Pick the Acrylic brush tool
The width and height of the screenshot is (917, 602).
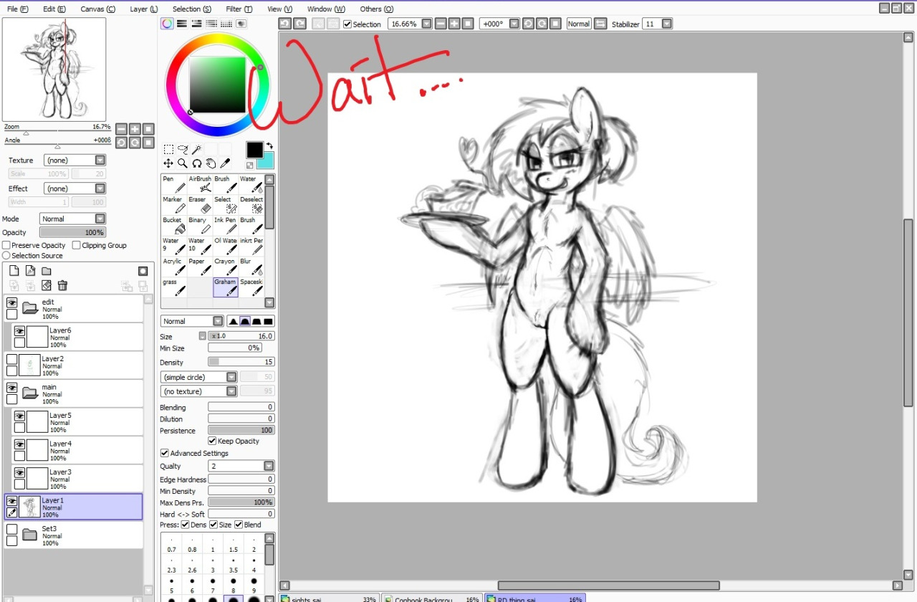(173, 267)
